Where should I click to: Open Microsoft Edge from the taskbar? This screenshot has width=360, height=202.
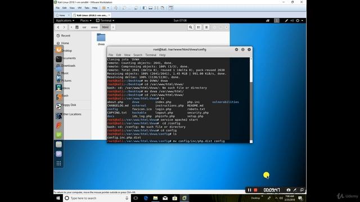pyautogui.click(x=146, y=198)
